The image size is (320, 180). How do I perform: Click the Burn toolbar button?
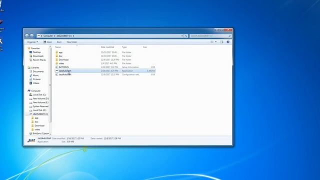59,42
